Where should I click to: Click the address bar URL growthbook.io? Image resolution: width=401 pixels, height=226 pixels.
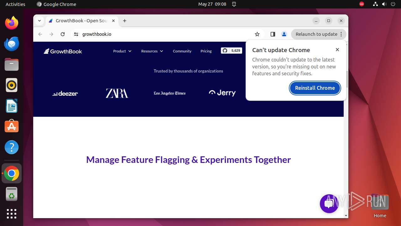tap(97, 34)
